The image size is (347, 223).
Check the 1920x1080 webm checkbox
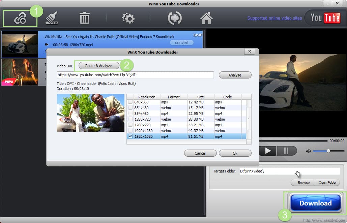click(x=131, y=131)
